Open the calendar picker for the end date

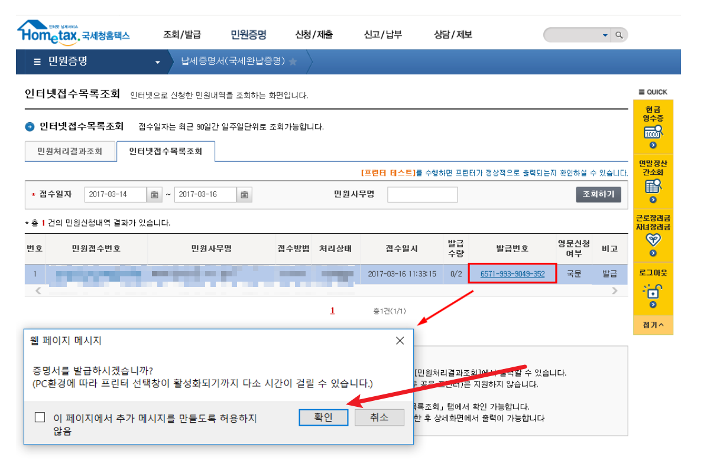(x=244, y=194)
